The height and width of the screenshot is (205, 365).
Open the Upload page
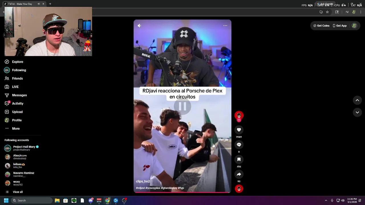click(x=14, y=112)
